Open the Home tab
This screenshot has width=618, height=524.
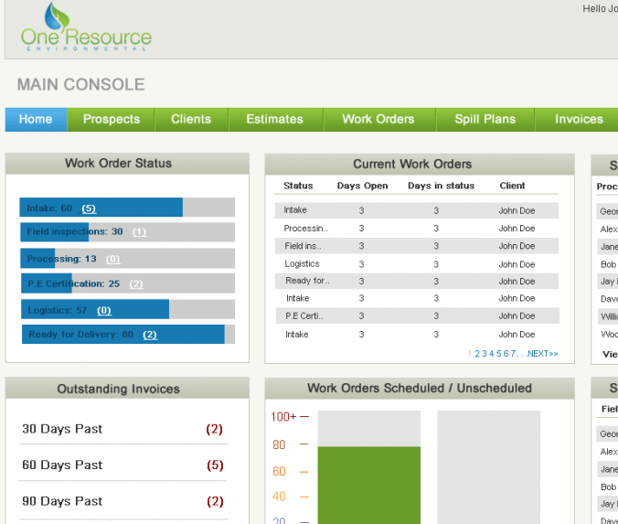pos(36,119)
